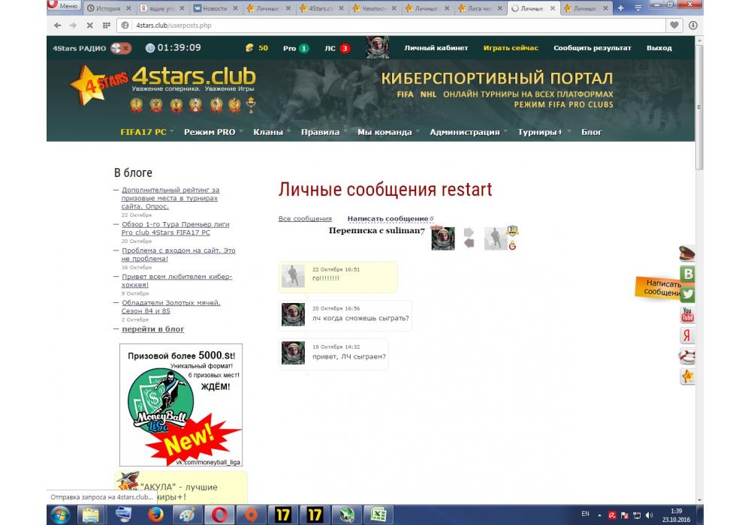Click the 50 coins balance icon
751x525 pixels.
point(250,48)
